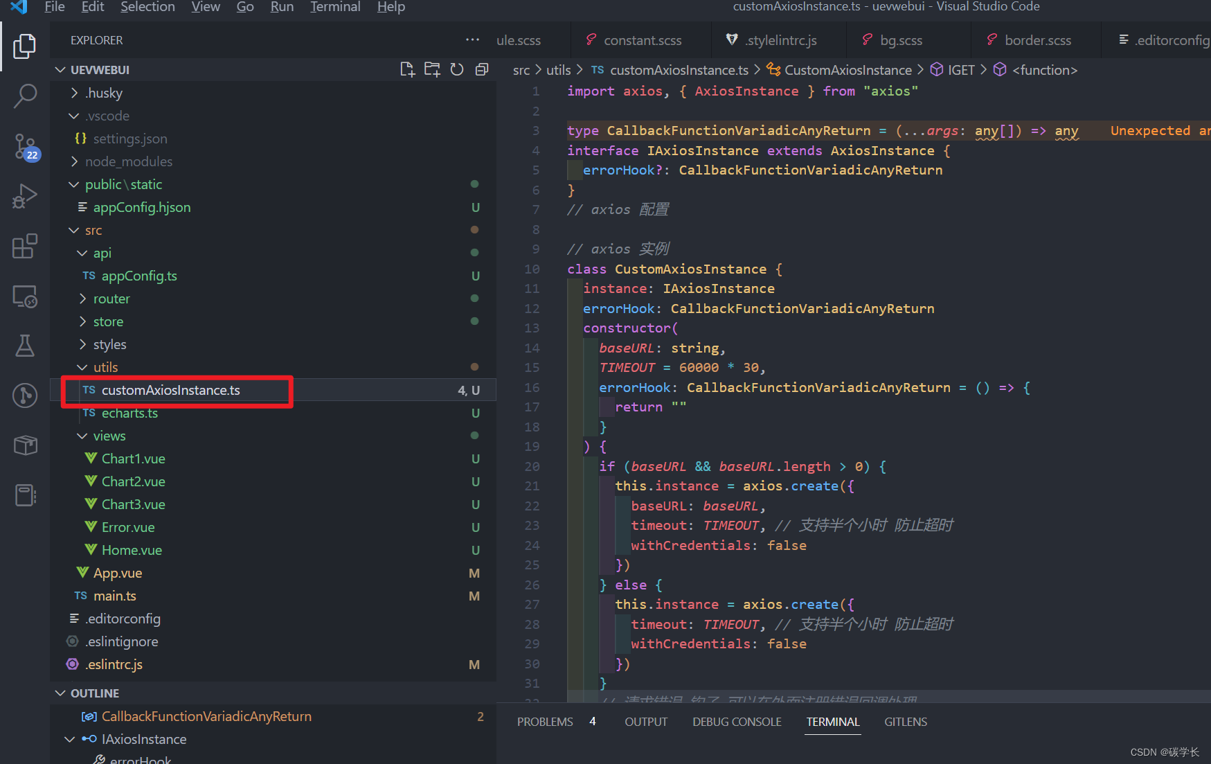Refresh the explorer file tree
This screenshot has height=764, width=1211.
(x=457, y=69)
